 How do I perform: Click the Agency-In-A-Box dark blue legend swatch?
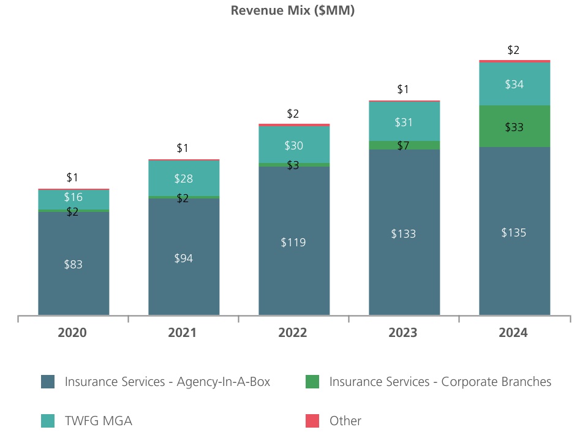[x=48, y=382]
